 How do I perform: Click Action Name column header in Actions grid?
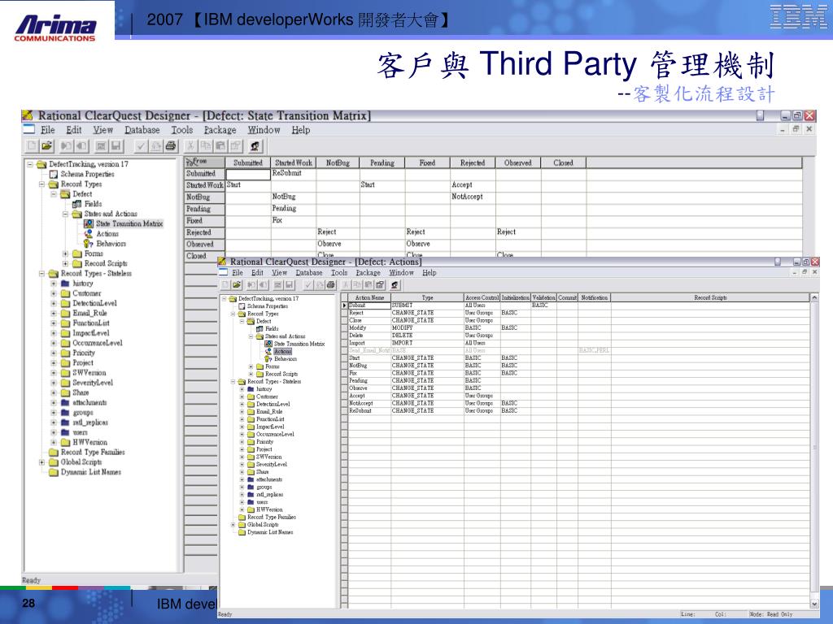point(369,297)
